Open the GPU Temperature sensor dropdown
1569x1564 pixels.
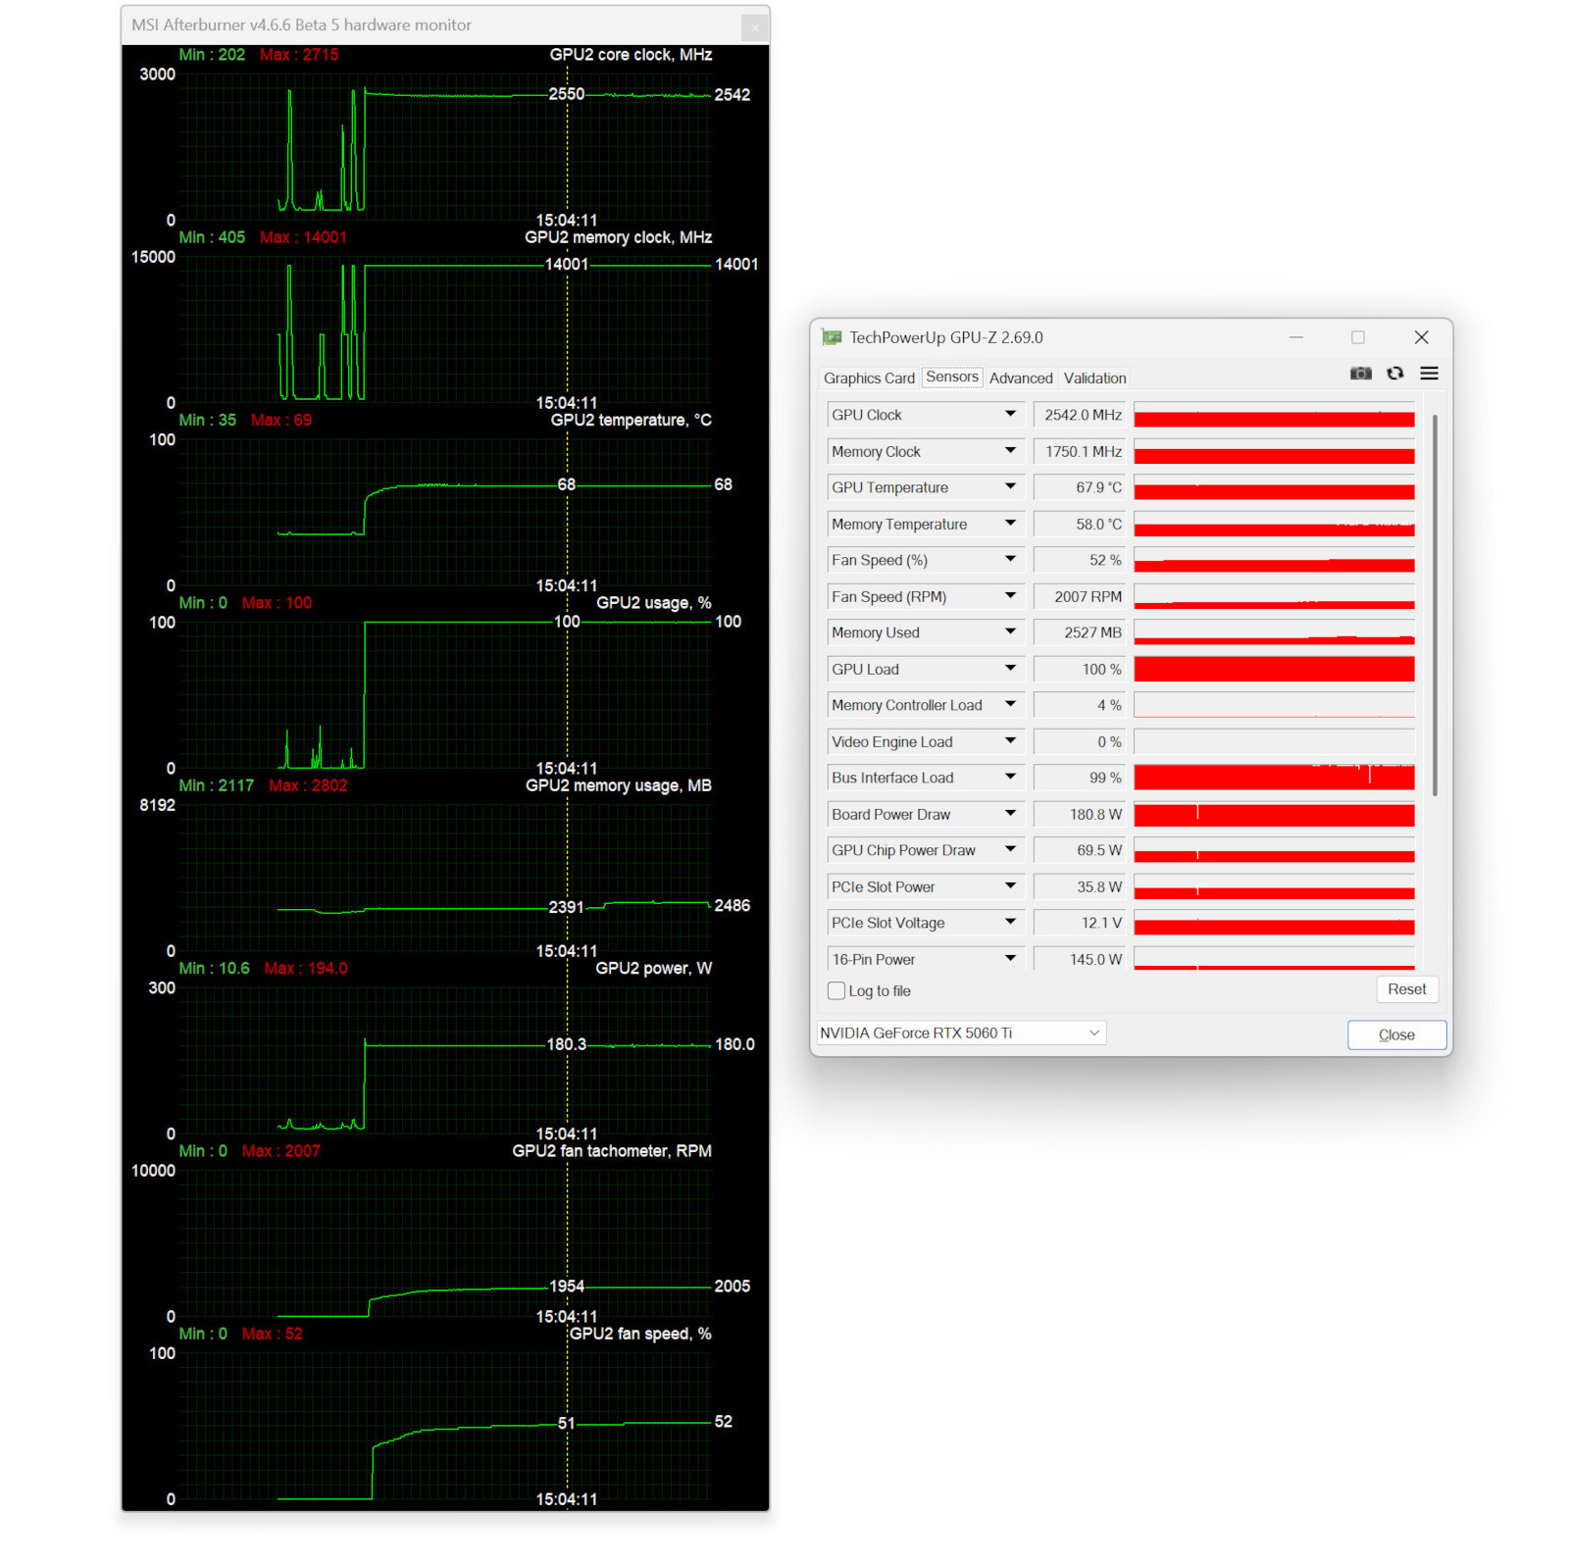point(1010,487)
